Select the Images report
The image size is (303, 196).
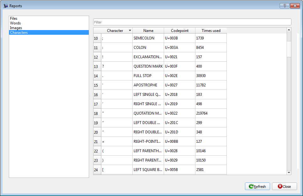point(49,28)
